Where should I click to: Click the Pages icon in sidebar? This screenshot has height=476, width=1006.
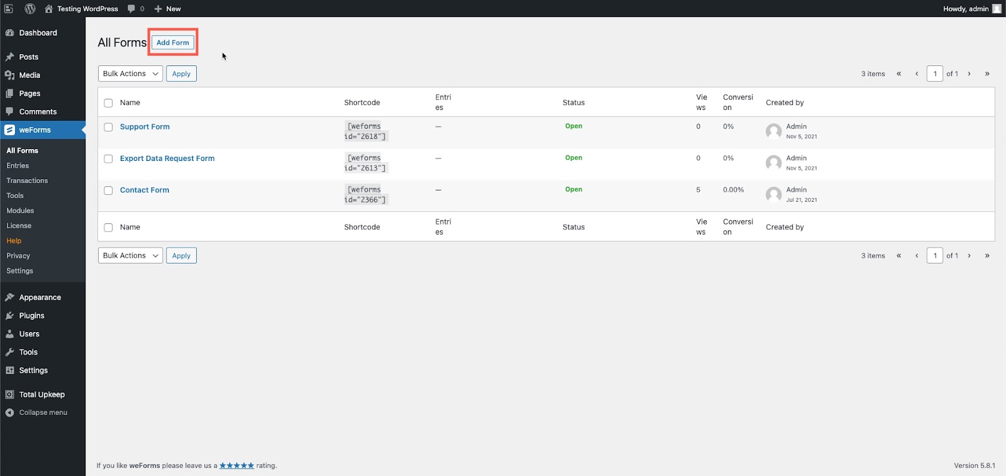tap(10, 93)
